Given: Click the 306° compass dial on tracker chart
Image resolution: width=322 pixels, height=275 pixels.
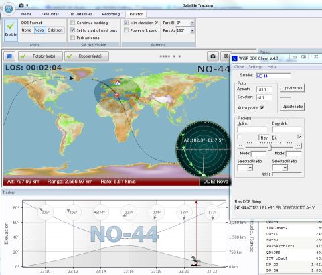Looking at the screenshot, I should click(x=46, y=212).
